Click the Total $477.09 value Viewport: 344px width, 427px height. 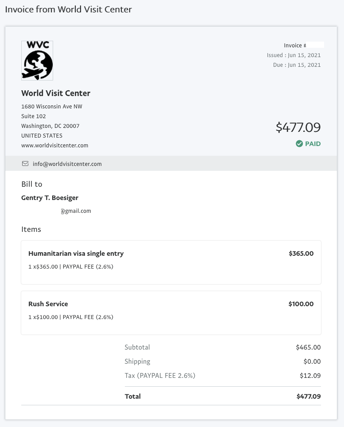[309, 396]
